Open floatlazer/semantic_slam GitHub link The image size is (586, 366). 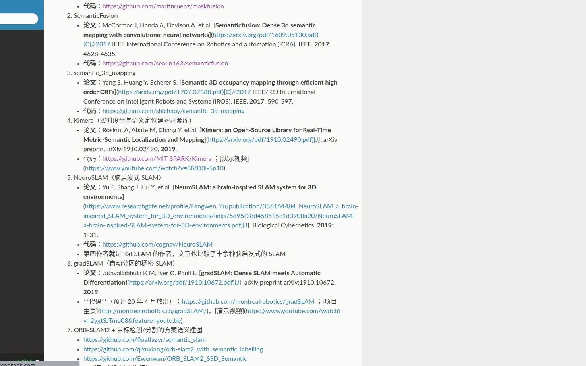coord(145,340)
